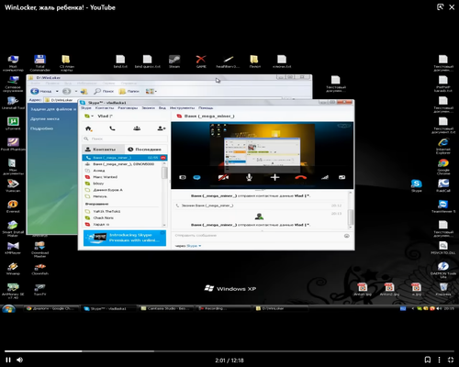Click the Папки button in Explorer toolbar
The width and height of the screenshot is (459, 367).
129,91
